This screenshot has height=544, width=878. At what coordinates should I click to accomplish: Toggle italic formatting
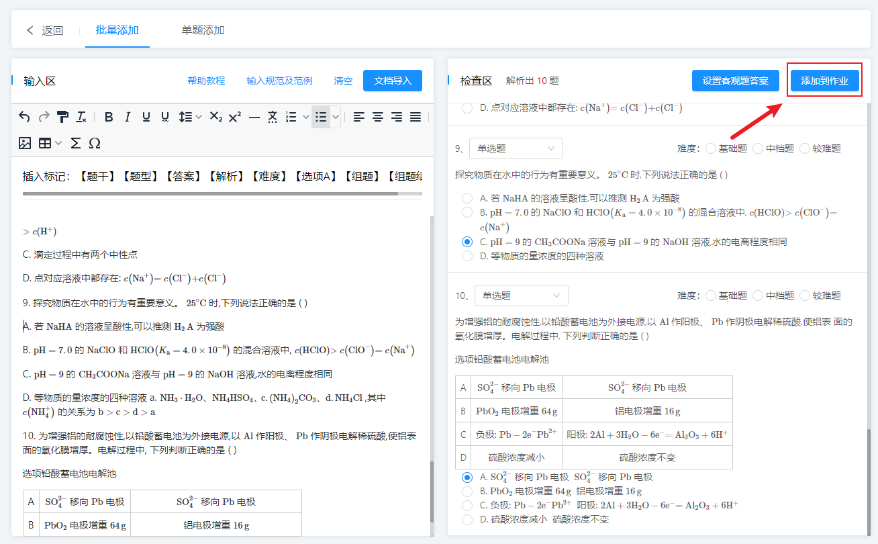click(x=128, y=117)
